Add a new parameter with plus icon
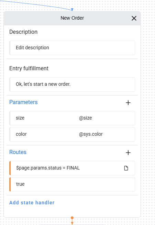 click(x=128, y=103)
